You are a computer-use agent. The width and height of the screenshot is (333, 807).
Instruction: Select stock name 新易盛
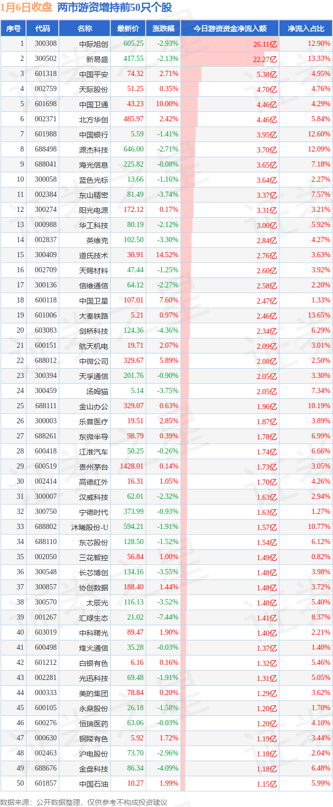pyautogui.click(x=97, y=59)
